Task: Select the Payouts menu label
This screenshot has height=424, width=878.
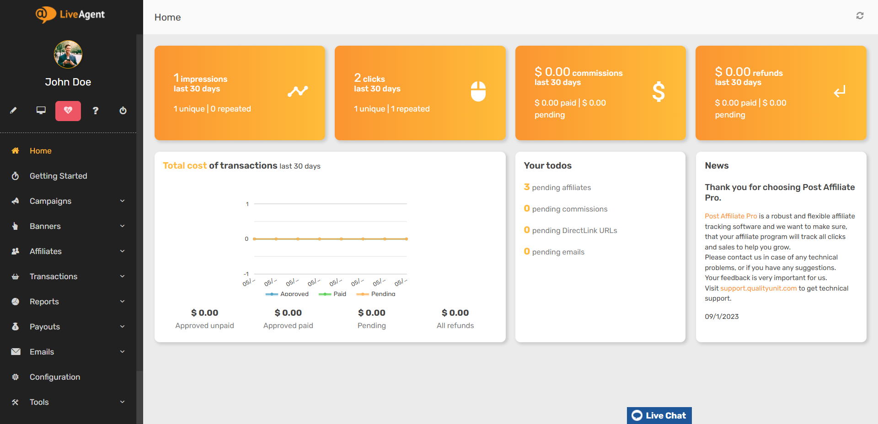Action: (x=45, y=327)
